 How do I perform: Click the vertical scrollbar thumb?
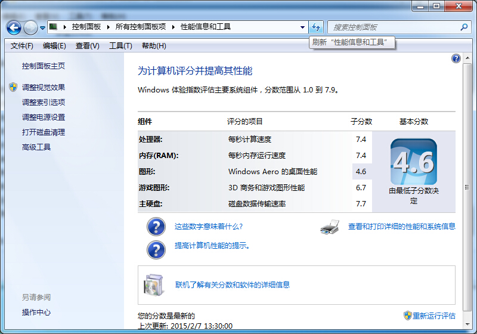(467, 187)
